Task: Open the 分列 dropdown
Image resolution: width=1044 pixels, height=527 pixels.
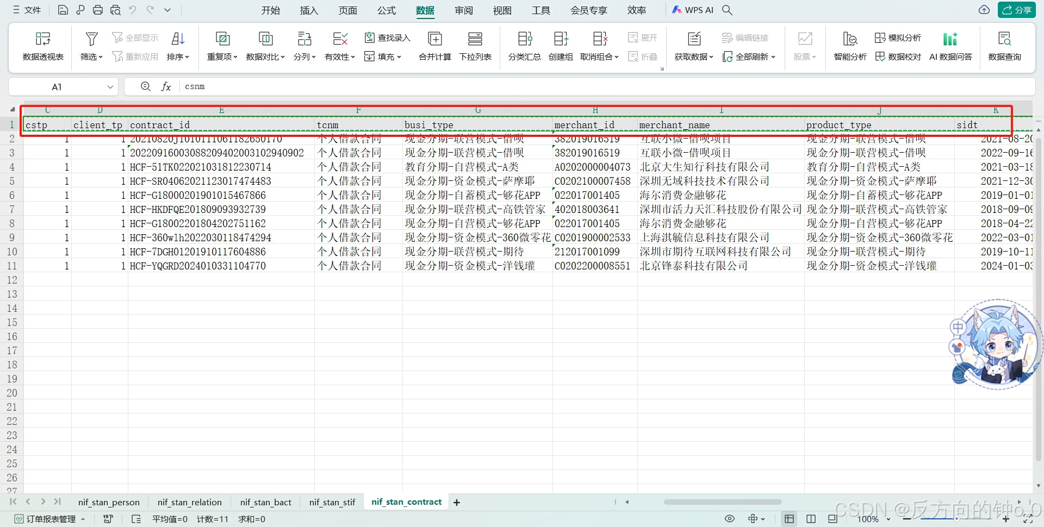Action: point(304,46)
